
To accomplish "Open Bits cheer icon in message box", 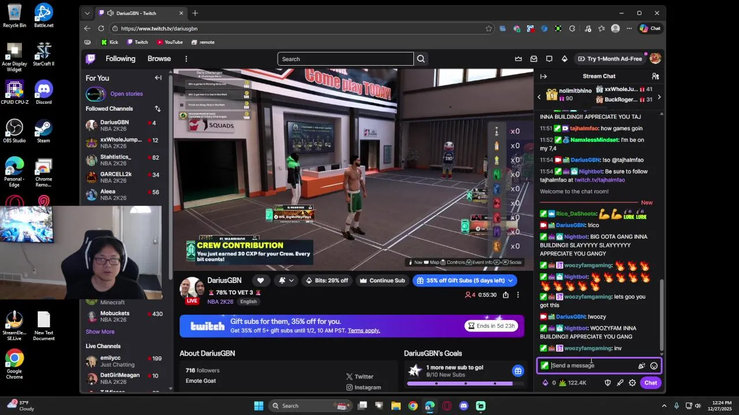I will click(641, 365).
